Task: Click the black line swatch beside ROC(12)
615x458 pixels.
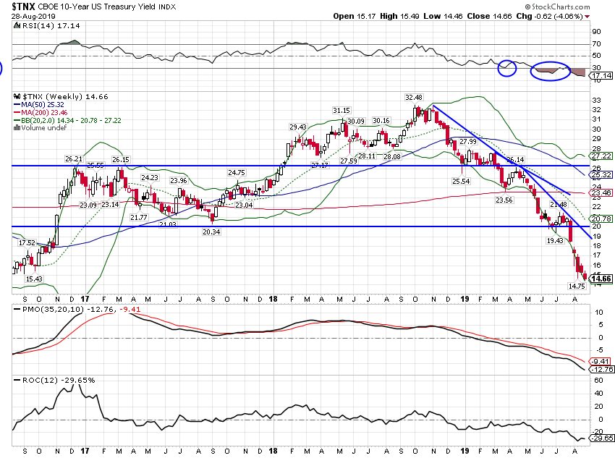Action: tap(17, 380)
